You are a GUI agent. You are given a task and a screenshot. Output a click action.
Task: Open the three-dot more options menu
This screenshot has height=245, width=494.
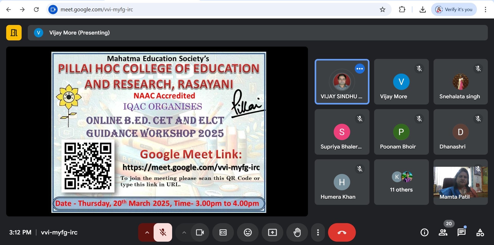coord(318,233)
